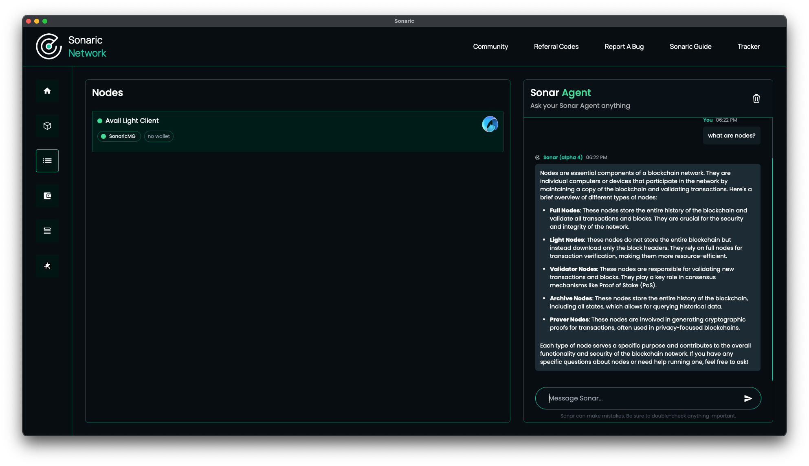
Task: Select the Avail Light Client node
Action: 298,131
